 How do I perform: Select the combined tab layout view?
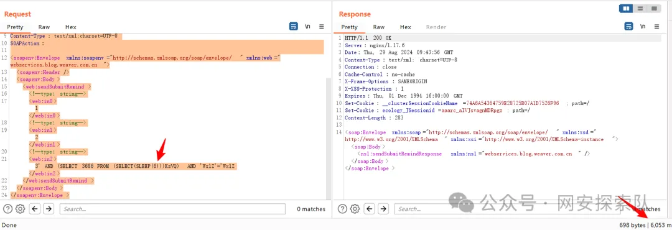pos(653,8)
